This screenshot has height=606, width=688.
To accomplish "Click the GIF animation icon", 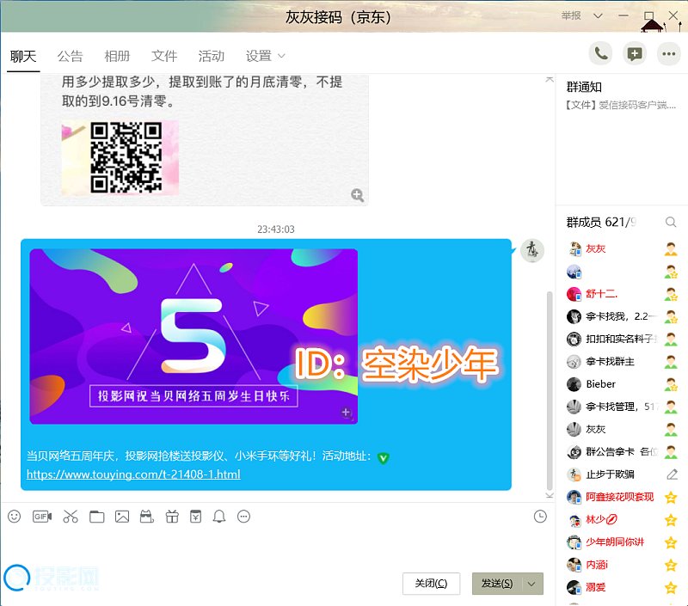I will (42, 517).
